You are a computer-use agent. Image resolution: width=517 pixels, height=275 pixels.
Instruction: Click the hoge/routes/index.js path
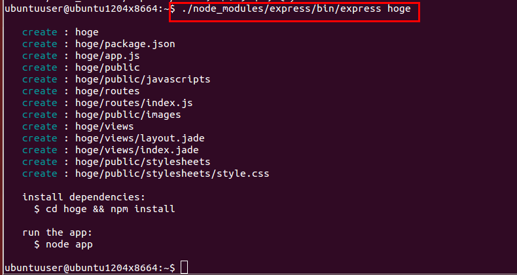coord(134,103)
